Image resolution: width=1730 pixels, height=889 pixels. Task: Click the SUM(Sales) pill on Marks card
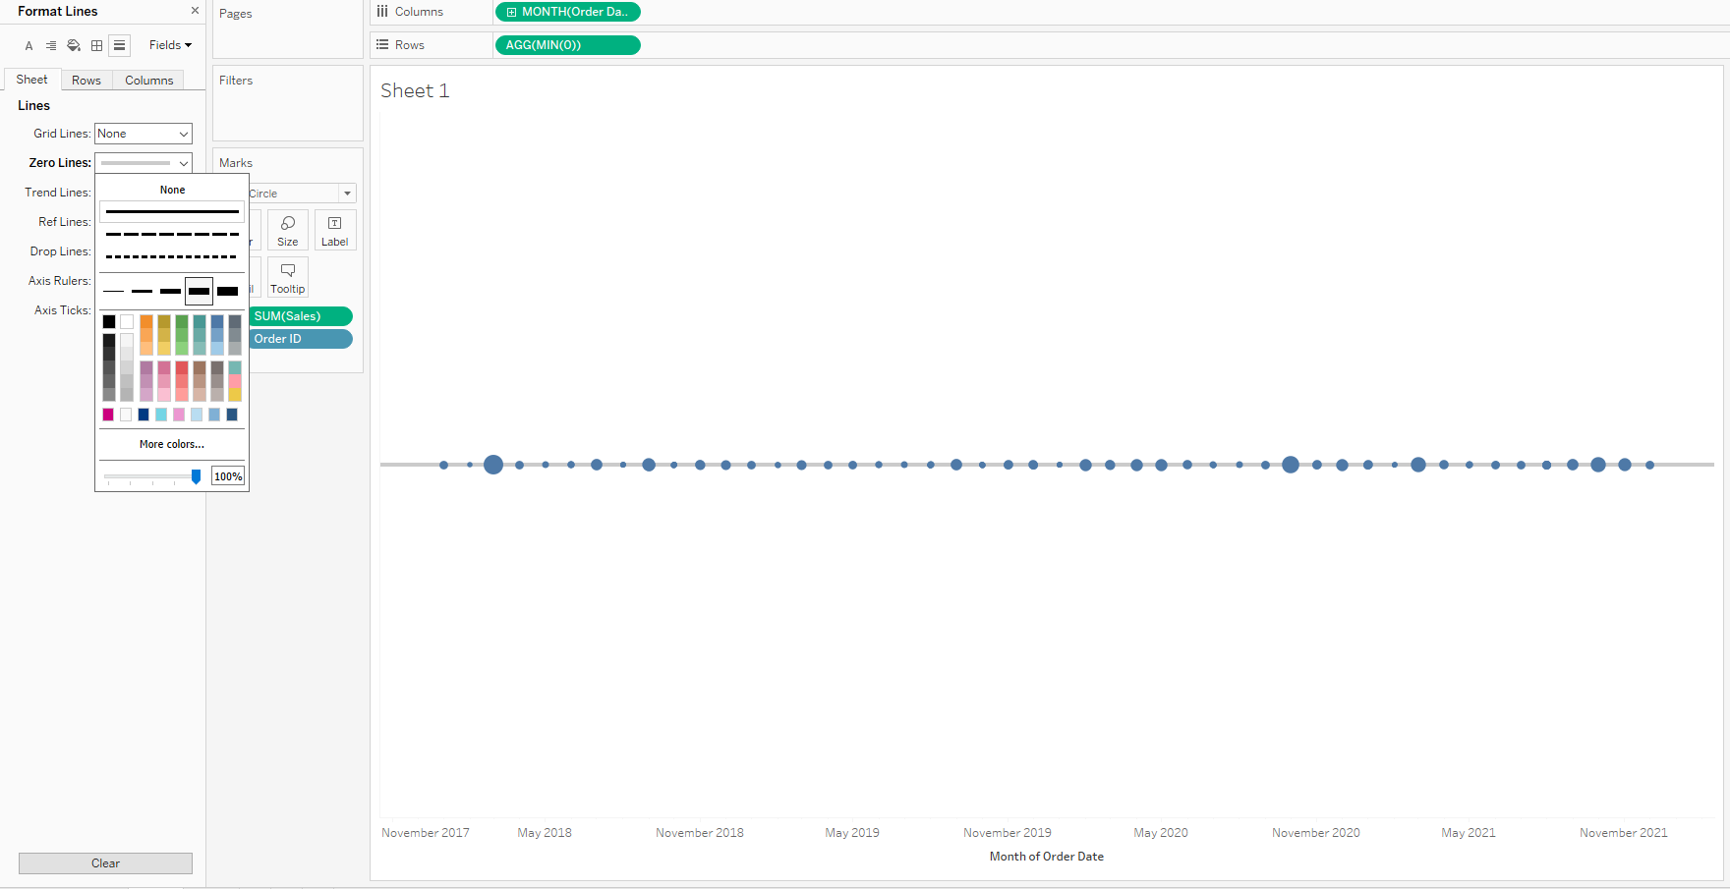(301, 316)
